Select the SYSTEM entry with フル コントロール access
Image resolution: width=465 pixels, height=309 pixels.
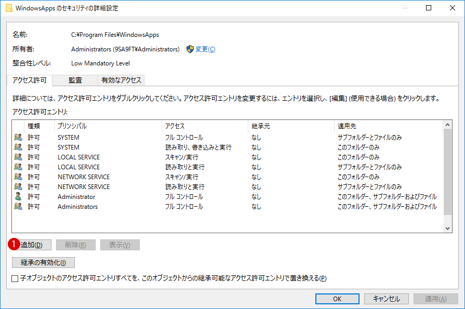[x=228, y=137]
